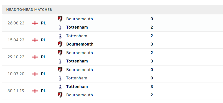Click Bournemouth crest in 26.08.23 match

[60, 19]
